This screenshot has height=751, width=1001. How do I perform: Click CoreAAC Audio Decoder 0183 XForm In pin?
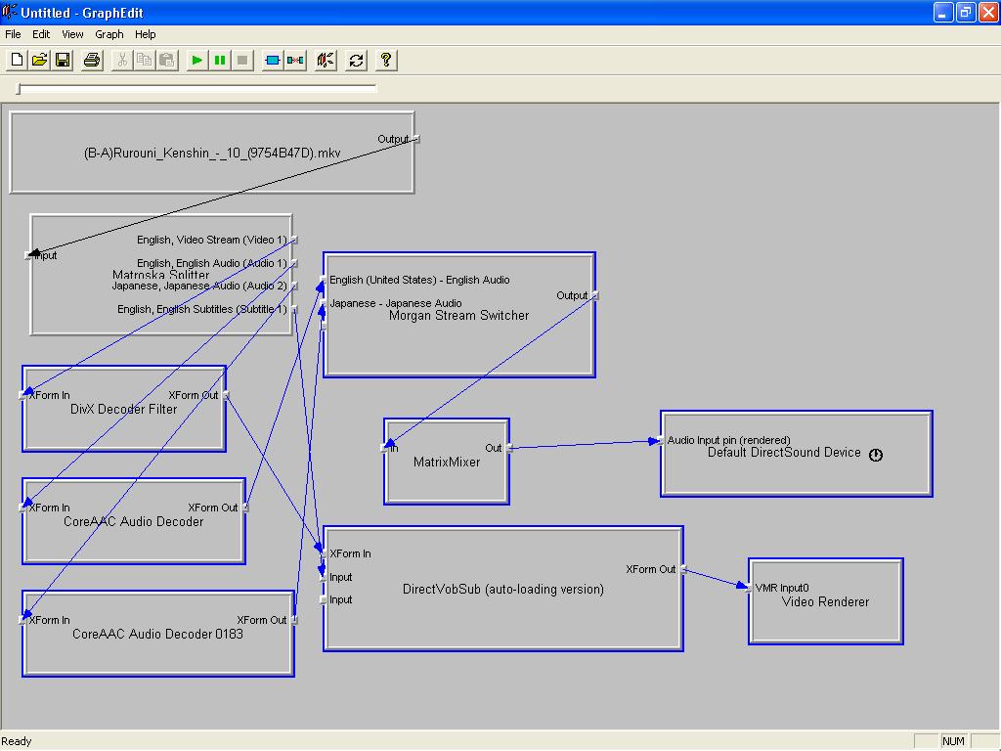pos(23,620)
